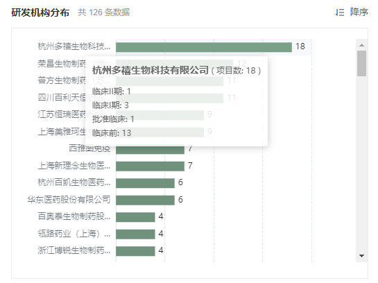Screen dimensions: 378x283
Task: Click the vertical scrollbar thumb
Action: click(361, 63)
